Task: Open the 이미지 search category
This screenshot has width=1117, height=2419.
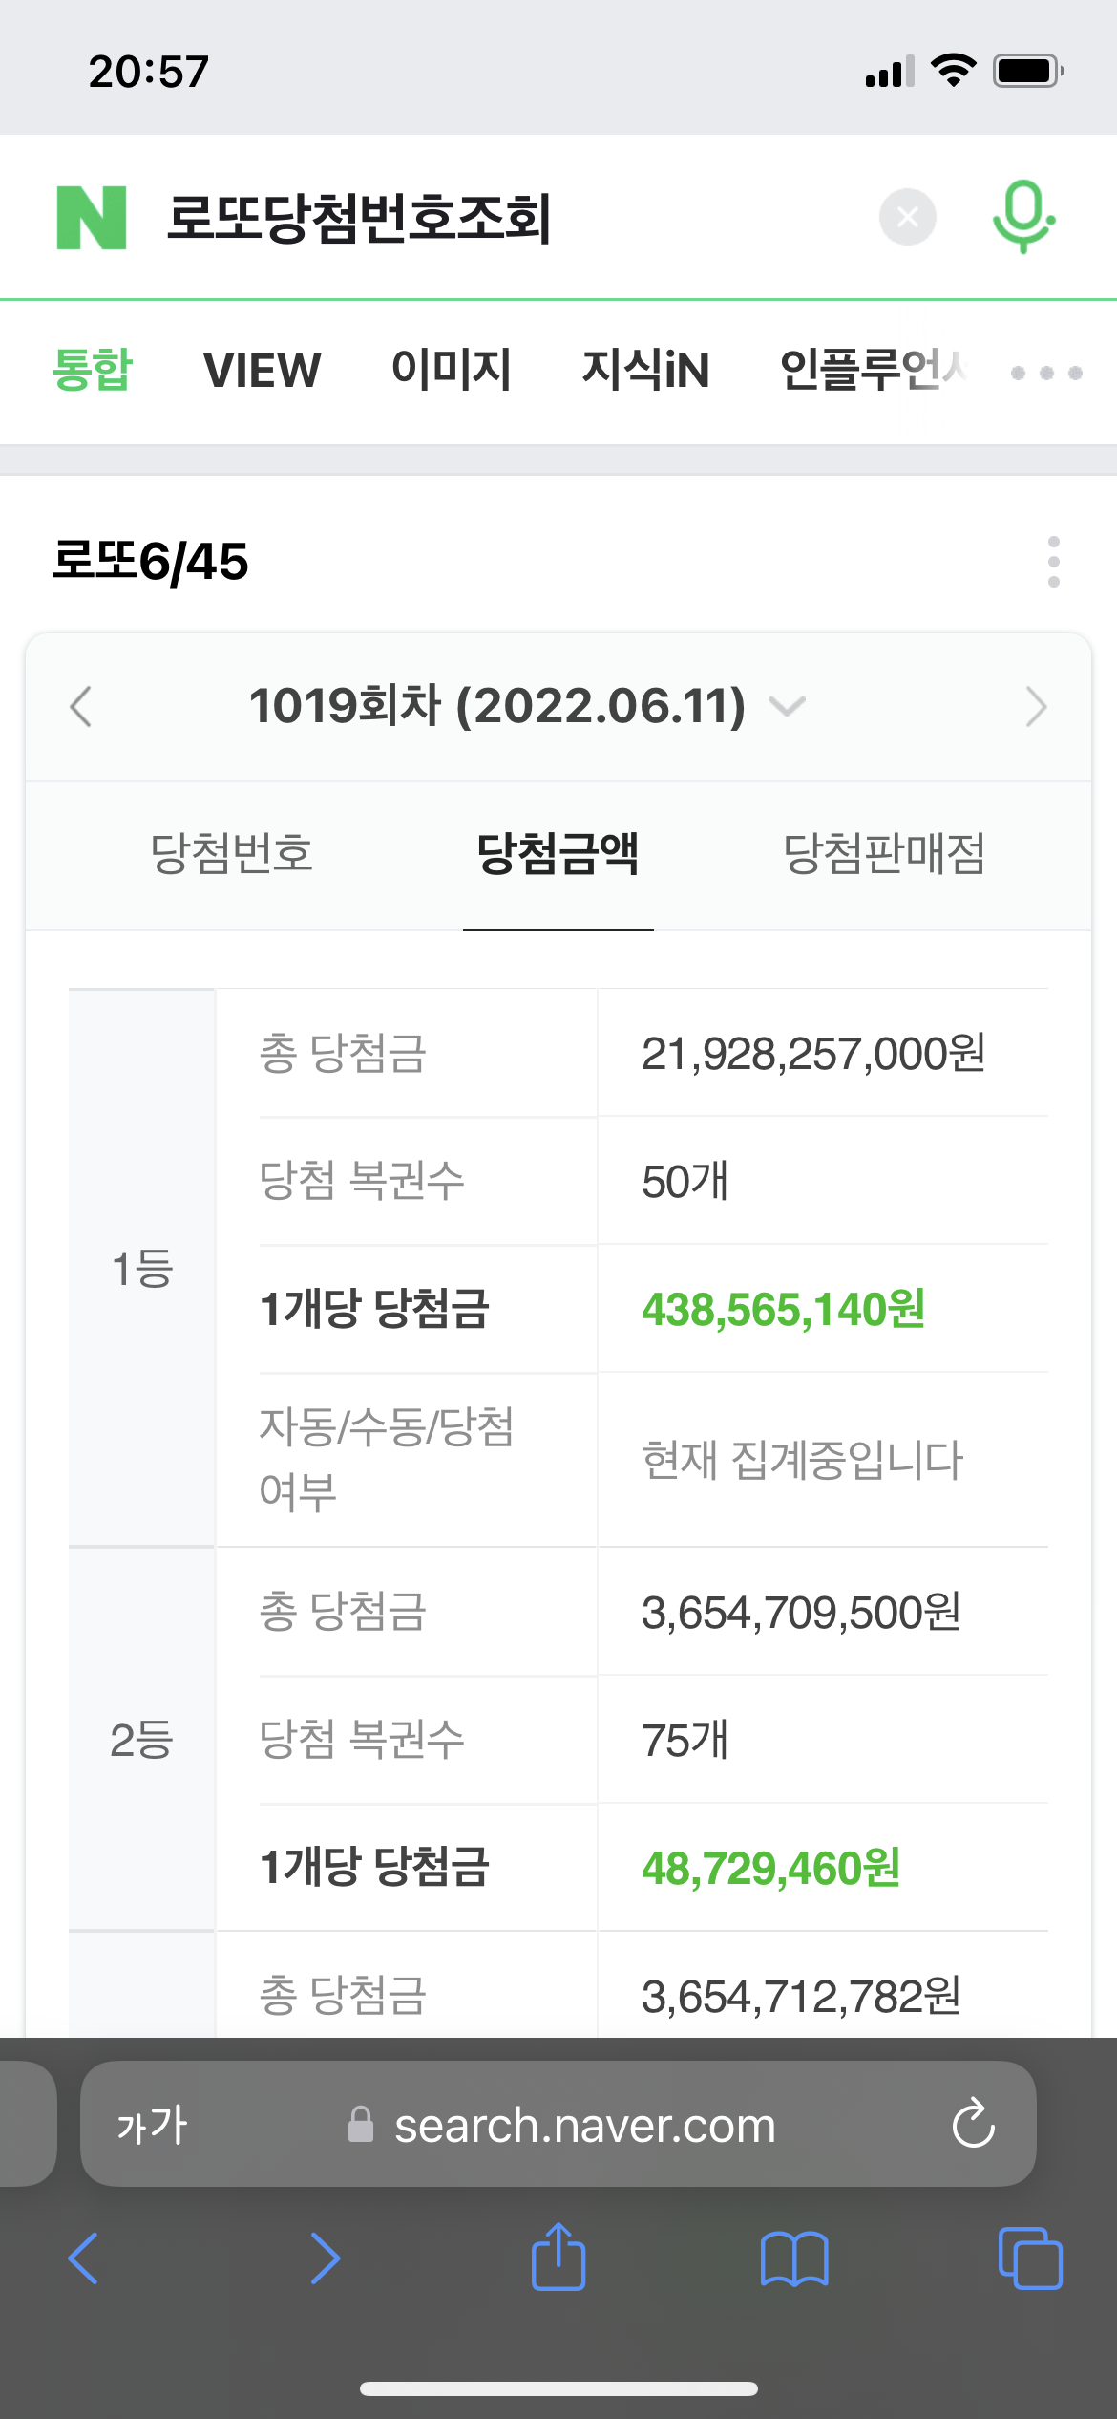Action: coord(452,371)
